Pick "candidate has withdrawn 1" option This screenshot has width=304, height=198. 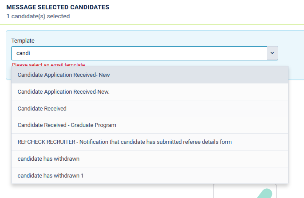tap(150, 175)
